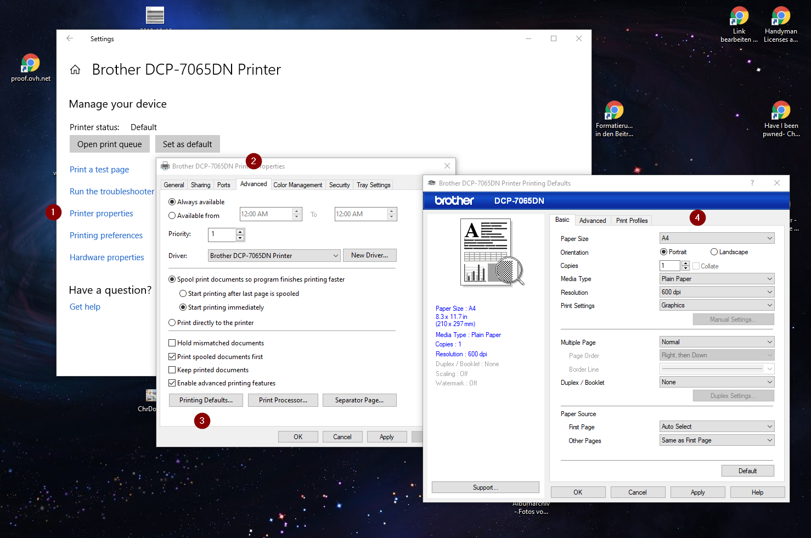The width and height of the screenshot is (811, 538).
Task: Switch to the Sharing tab
Action: click(200, 185)
